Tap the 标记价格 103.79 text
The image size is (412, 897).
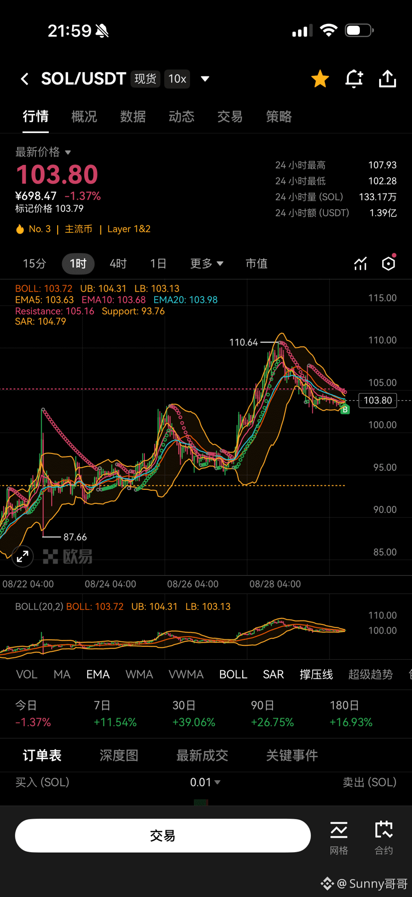(x=49, y=209)
